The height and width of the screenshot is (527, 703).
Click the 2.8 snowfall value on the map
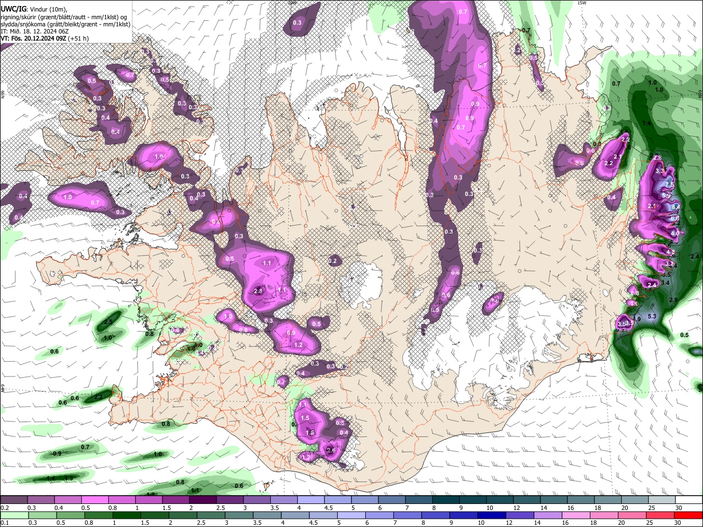[x=258, y=291]
